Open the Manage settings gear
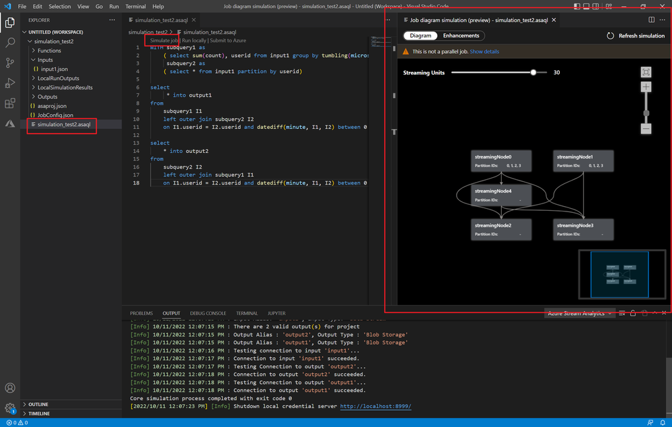The width and height of the screenshot is (672, 427). point(10,408)
